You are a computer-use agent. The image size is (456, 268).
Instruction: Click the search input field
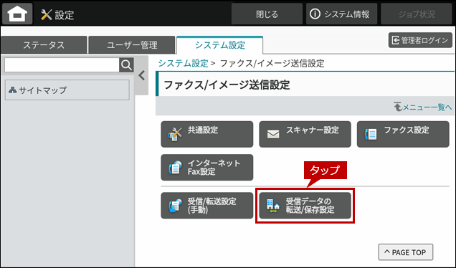(x=62, y=65)
